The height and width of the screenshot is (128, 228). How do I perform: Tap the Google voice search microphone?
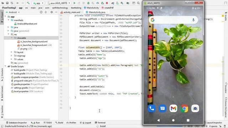[x=193, y=20]
